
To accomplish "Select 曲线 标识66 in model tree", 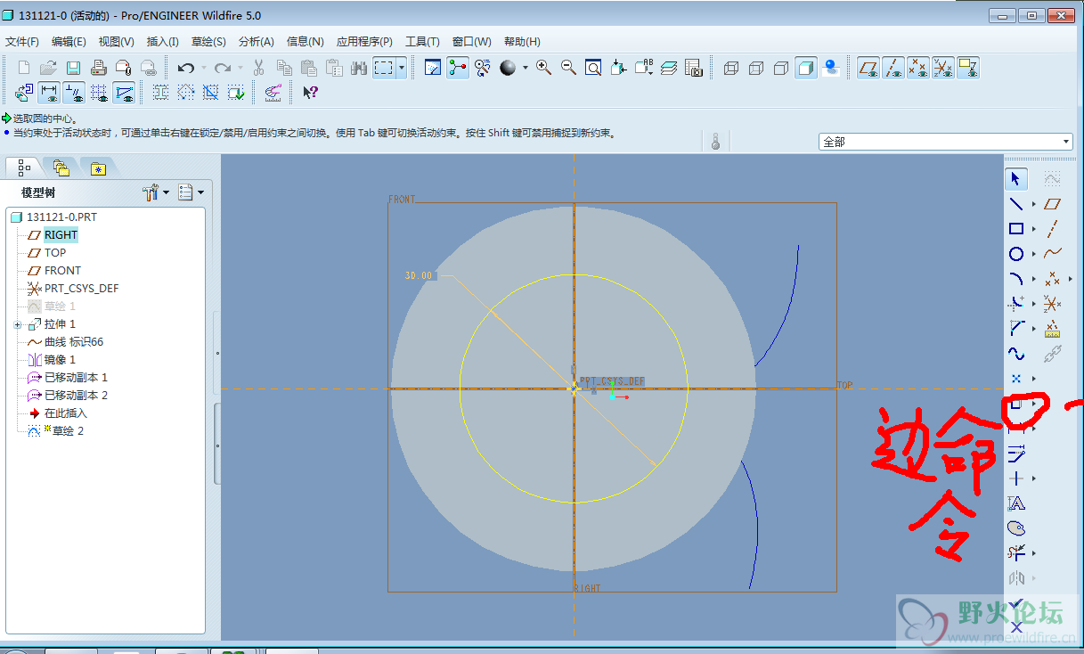I will (74, 341).
